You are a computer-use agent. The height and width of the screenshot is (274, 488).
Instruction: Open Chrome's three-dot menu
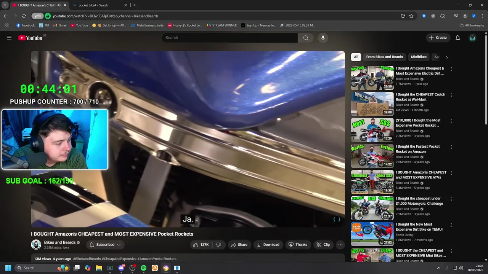pyautogui.click(x=482, y=16)
